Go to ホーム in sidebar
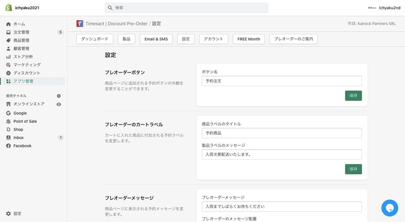The height and width of the screenshot is (222, 405). tap(19, 24)
